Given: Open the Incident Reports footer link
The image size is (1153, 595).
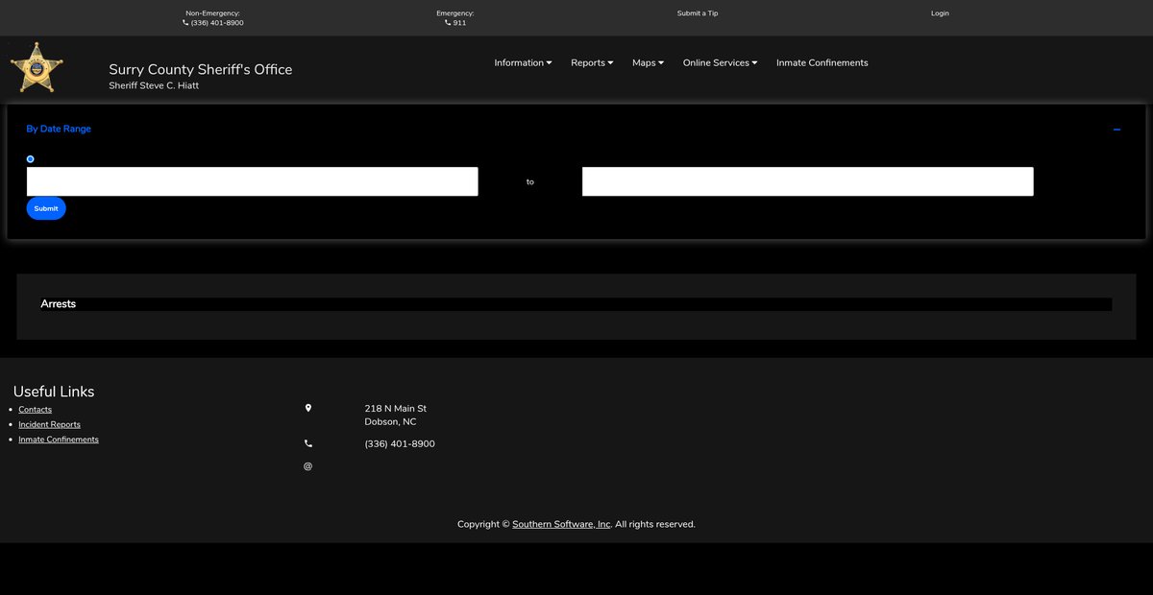Looking at the screenshot, I should point(49,424).
